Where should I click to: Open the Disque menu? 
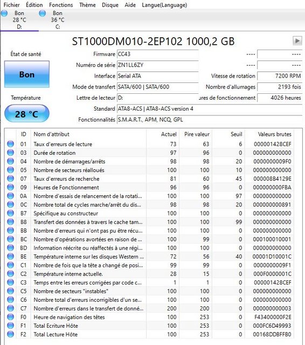click(110, 5)
